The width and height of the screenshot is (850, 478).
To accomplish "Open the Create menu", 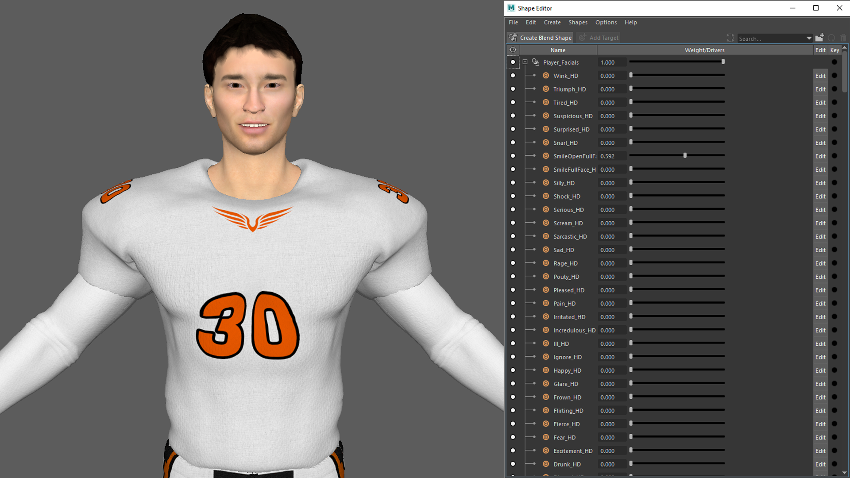I will point(552,23).
